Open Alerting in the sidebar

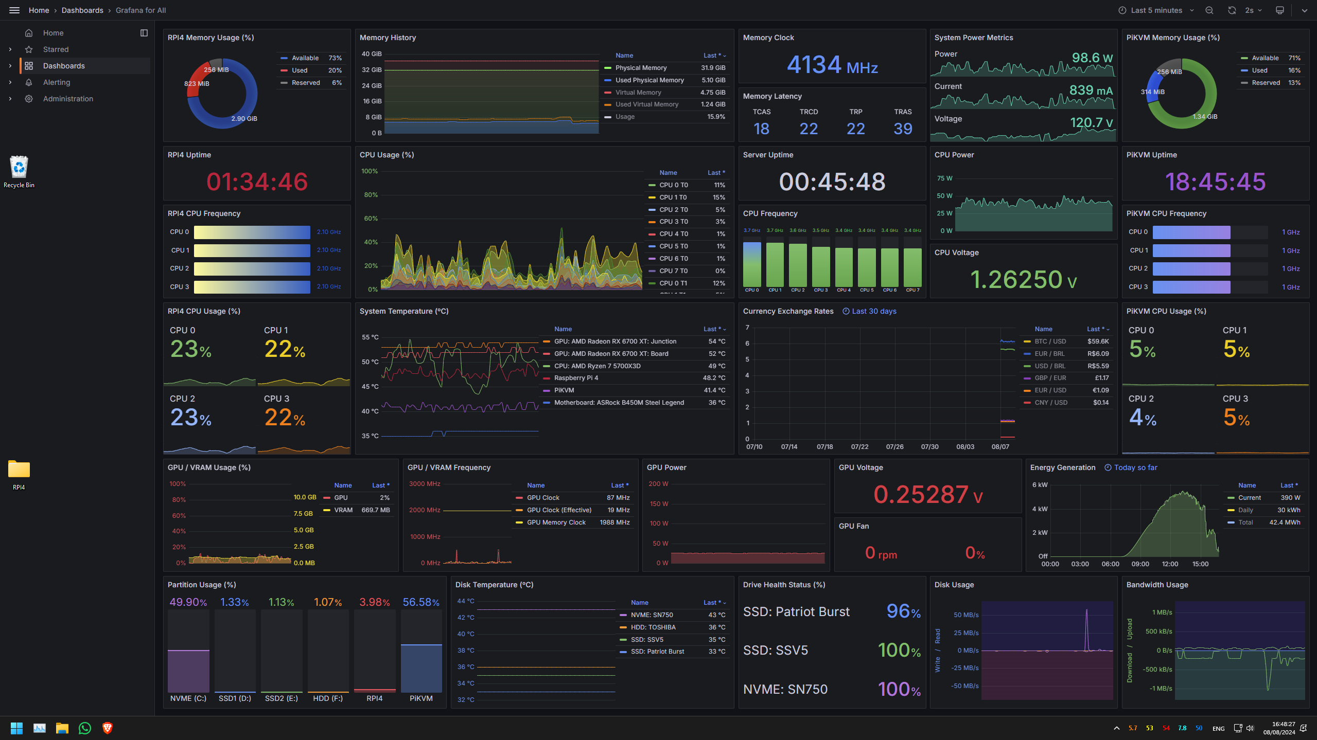[x=57, y=82]
